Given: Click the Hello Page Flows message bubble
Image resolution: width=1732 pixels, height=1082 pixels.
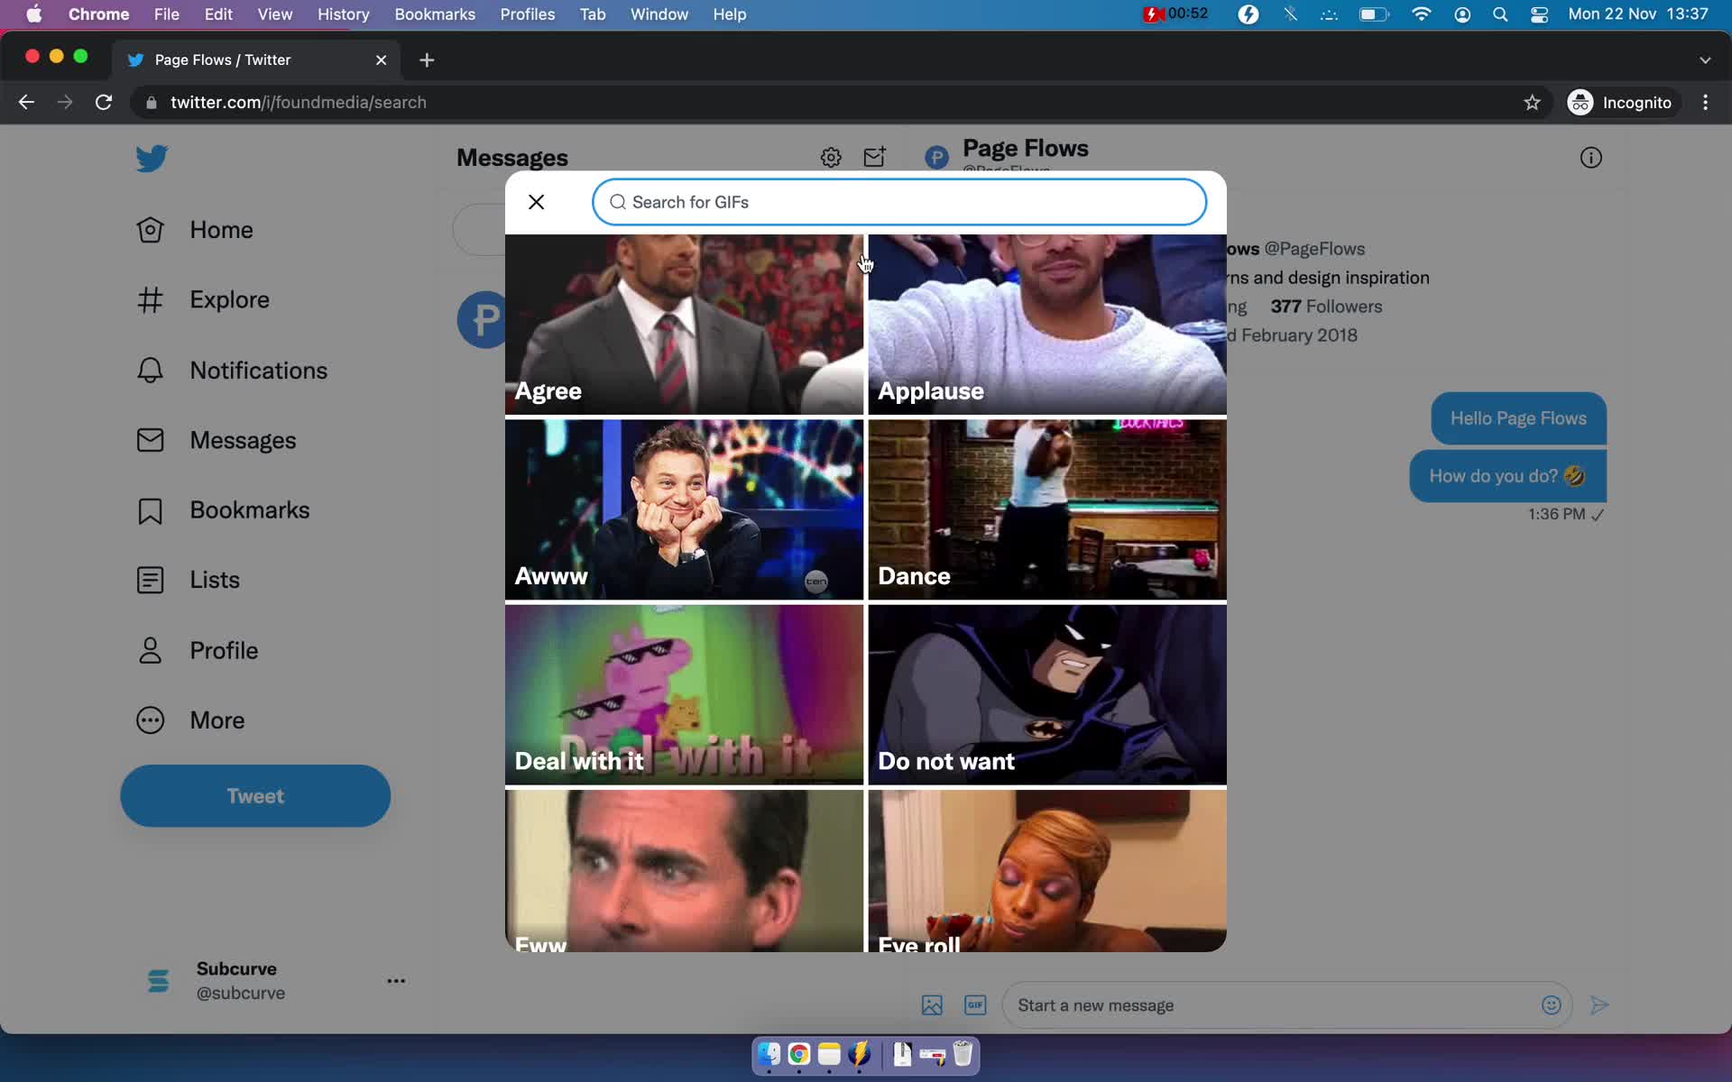Looking at the screenshot, I should click(x=1518, y=418).
